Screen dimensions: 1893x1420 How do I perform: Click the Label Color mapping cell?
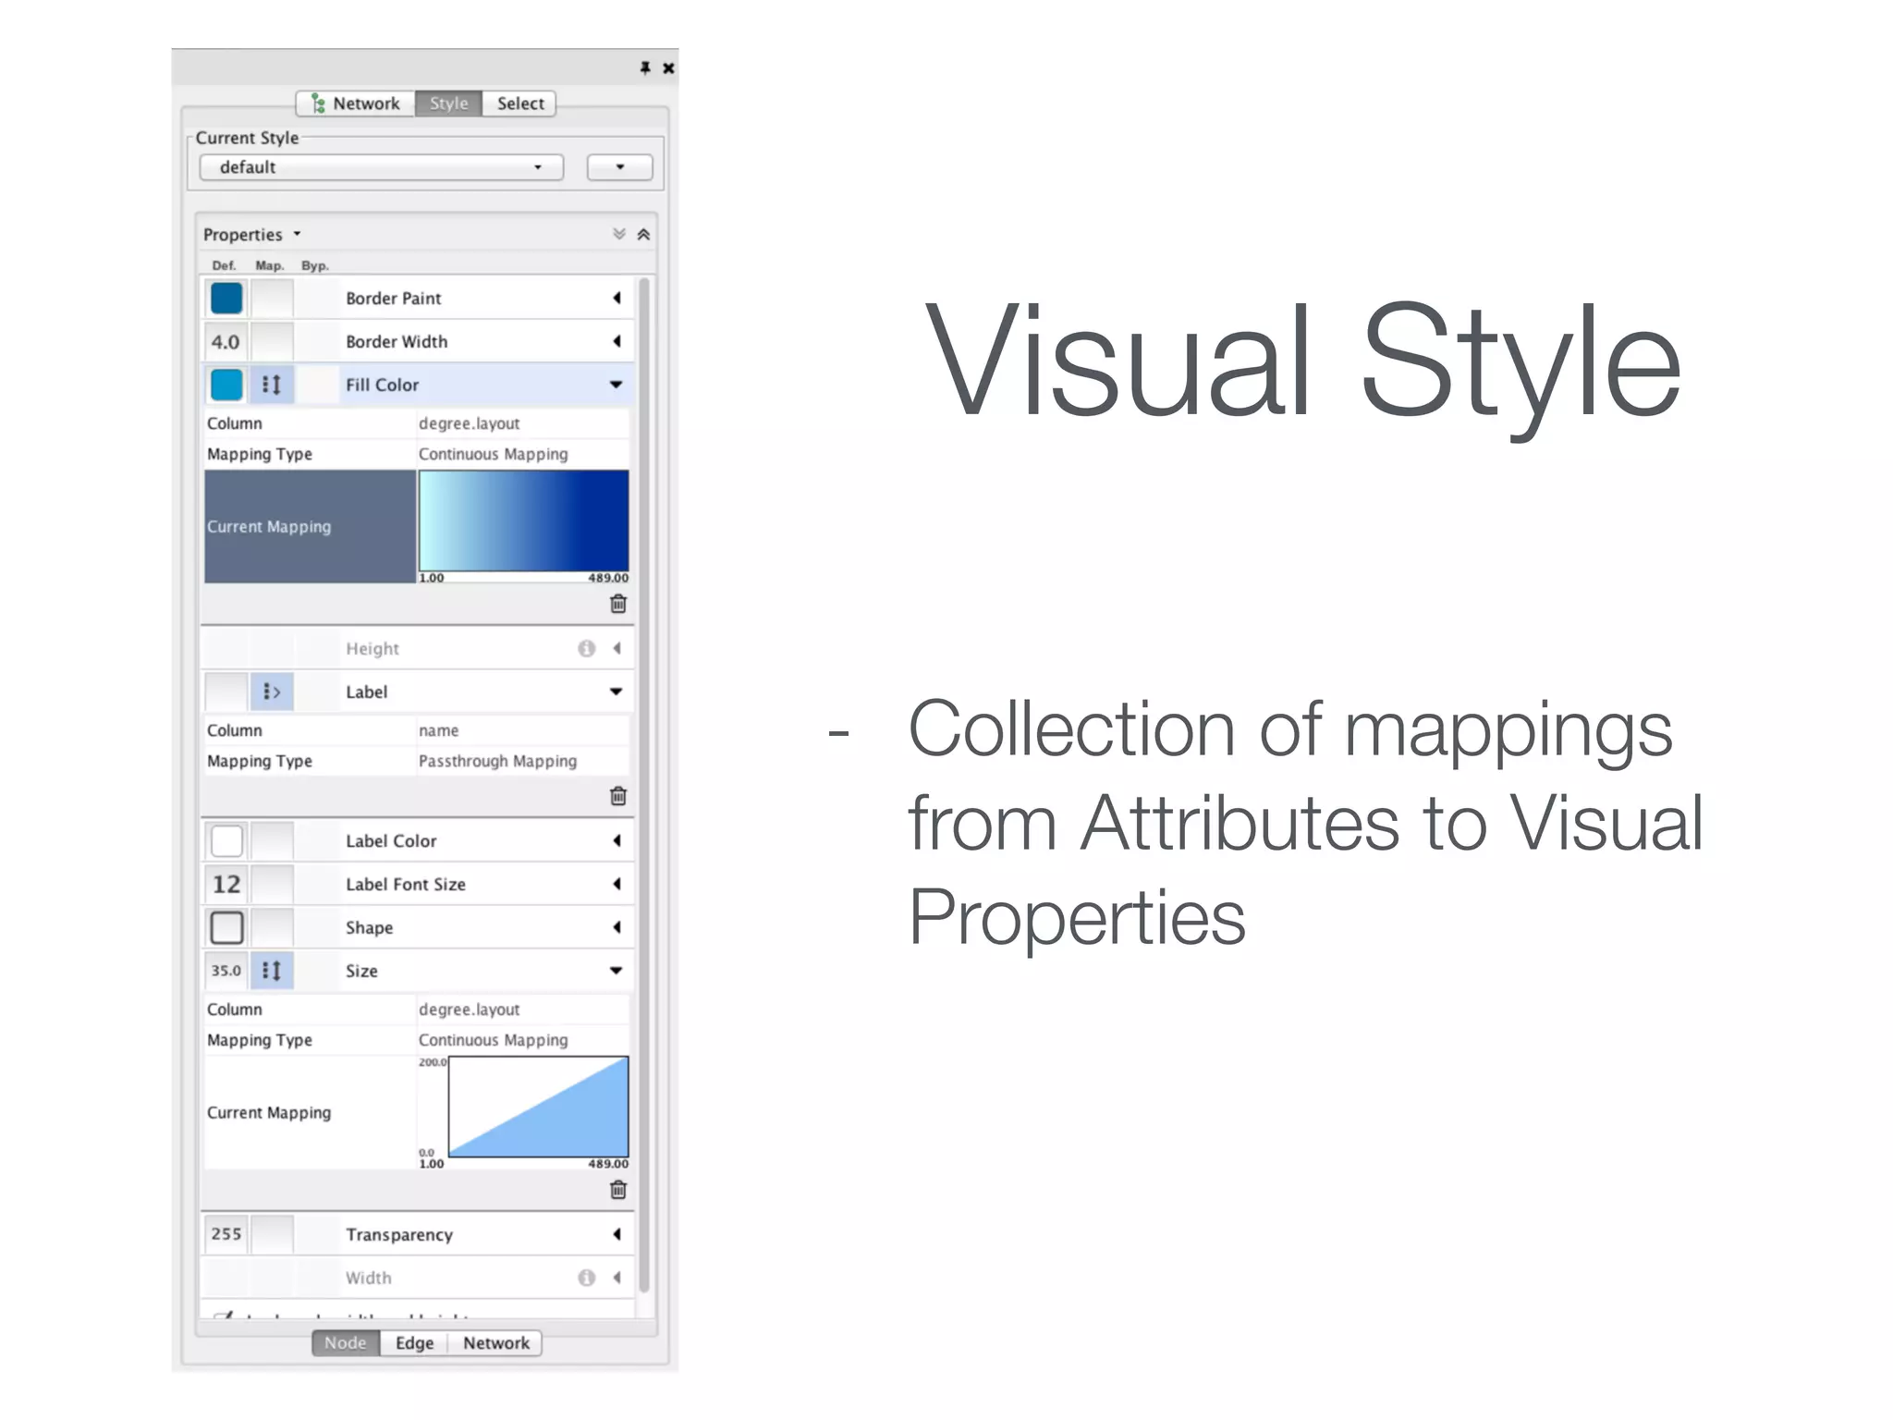click(x=273, y=841)
